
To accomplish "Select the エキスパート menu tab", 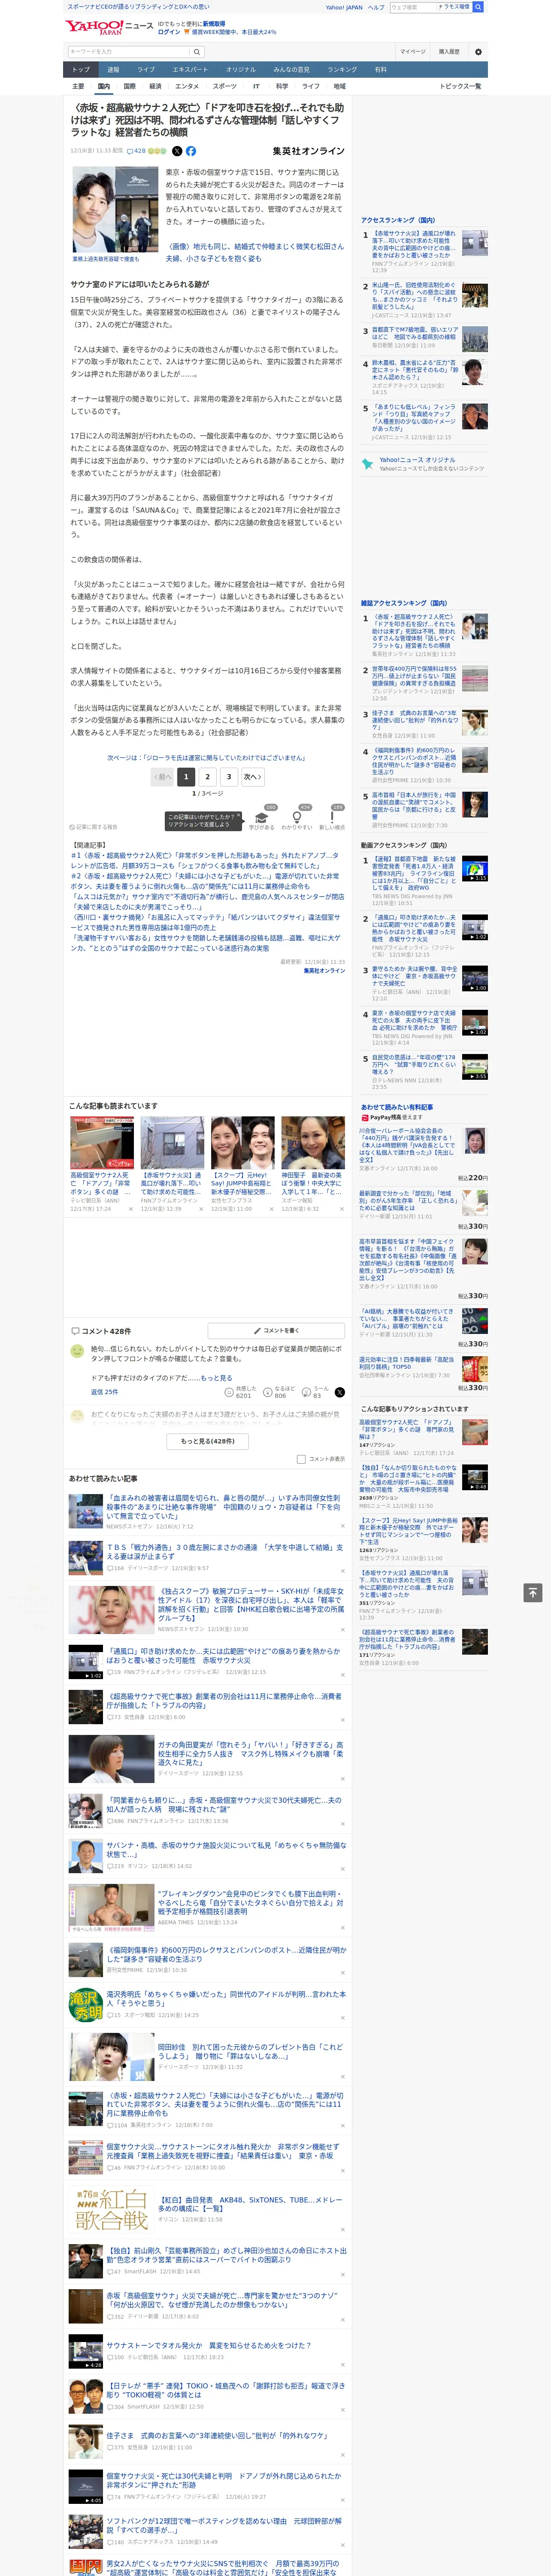I will point(190,70).
